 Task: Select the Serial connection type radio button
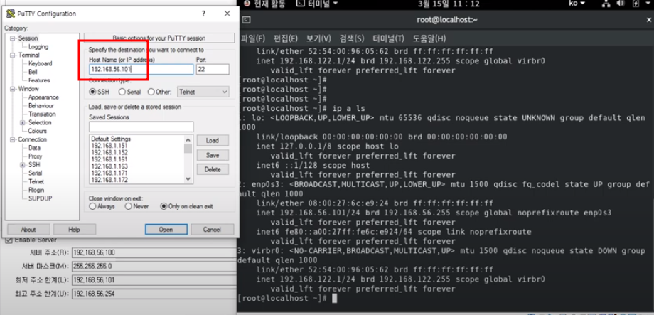tap(122, 92)
